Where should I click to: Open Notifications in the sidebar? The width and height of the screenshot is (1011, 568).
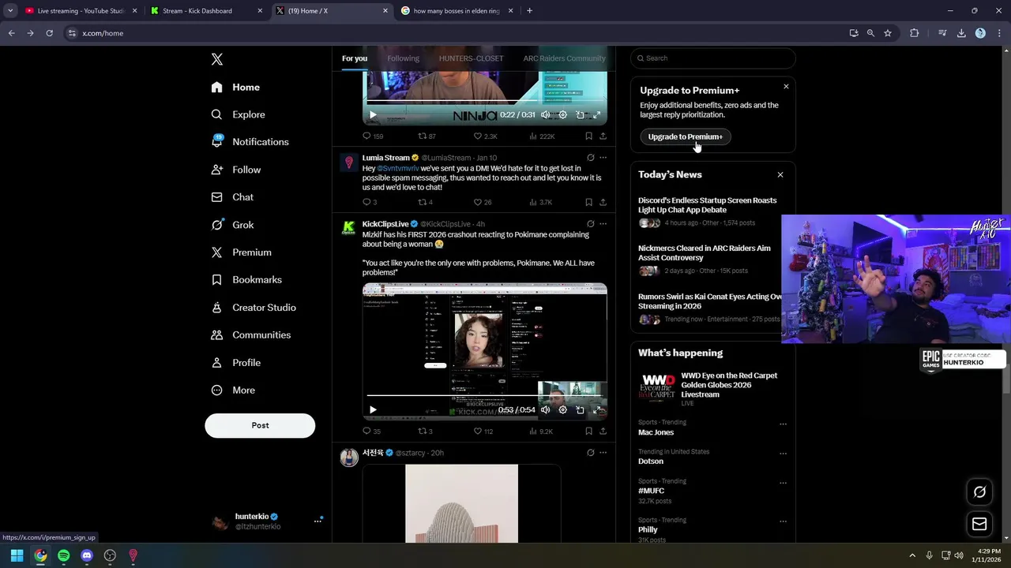pos(250,142)
